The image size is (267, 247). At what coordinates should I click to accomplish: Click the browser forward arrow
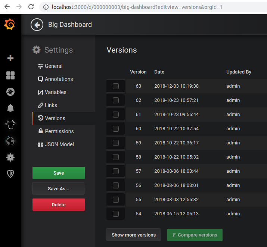coord(19,7)
